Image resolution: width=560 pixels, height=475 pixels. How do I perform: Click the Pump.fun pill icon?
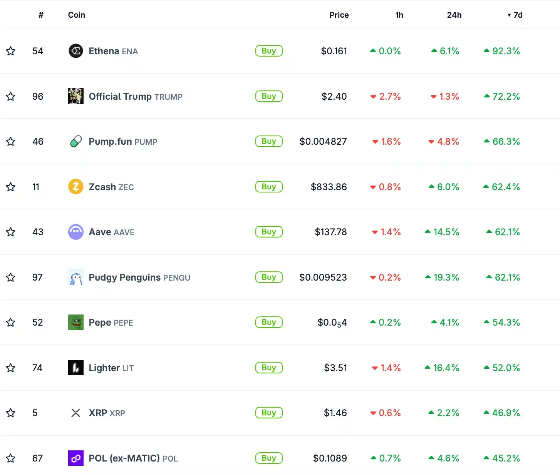pyautogui.click(x=76, y=141)
